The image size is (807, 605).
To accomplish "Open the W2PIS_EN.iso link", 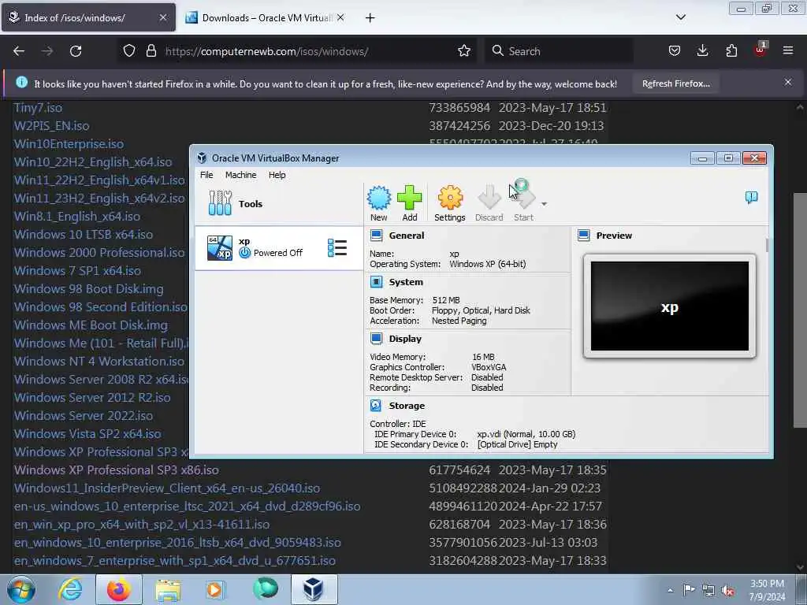I will pos(51,125).
